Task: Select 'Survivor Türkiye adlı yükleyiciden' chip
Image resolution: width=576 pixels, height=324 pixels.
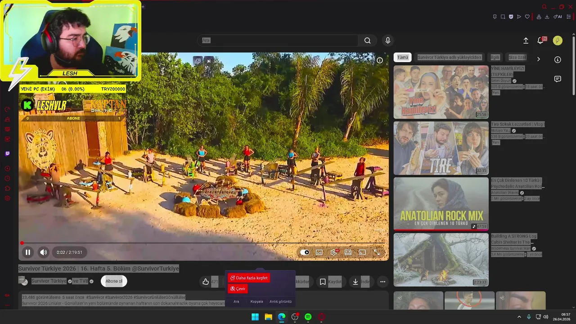Action: [x=449, y=58]
